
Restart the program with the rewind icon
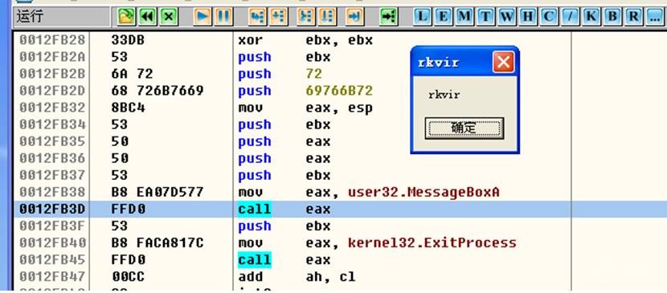(148, 17)
